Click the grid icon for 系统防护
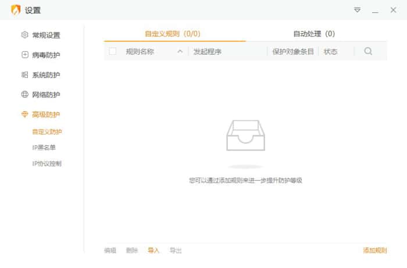Screen dimensions: 407x268 [24, 75]
